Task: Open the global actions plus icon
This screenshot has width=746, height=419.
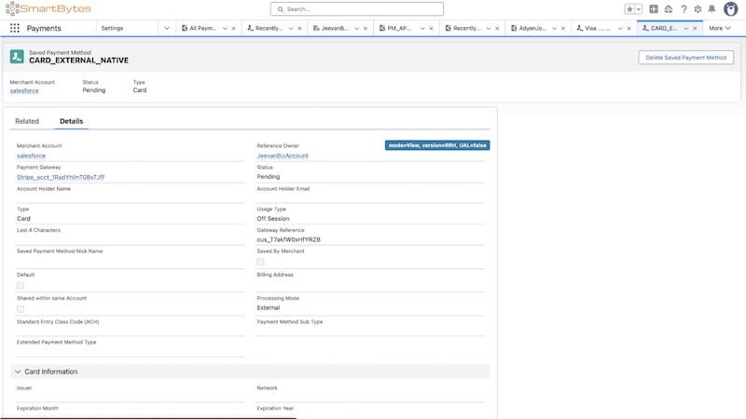Action: pyautogui.click(x=654, y=9)
